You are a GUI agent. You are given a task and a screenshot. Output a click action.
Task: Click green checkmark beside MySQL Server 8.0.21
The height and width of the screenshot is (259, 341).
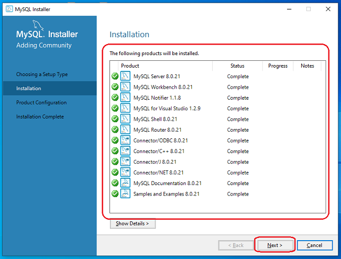115,76
